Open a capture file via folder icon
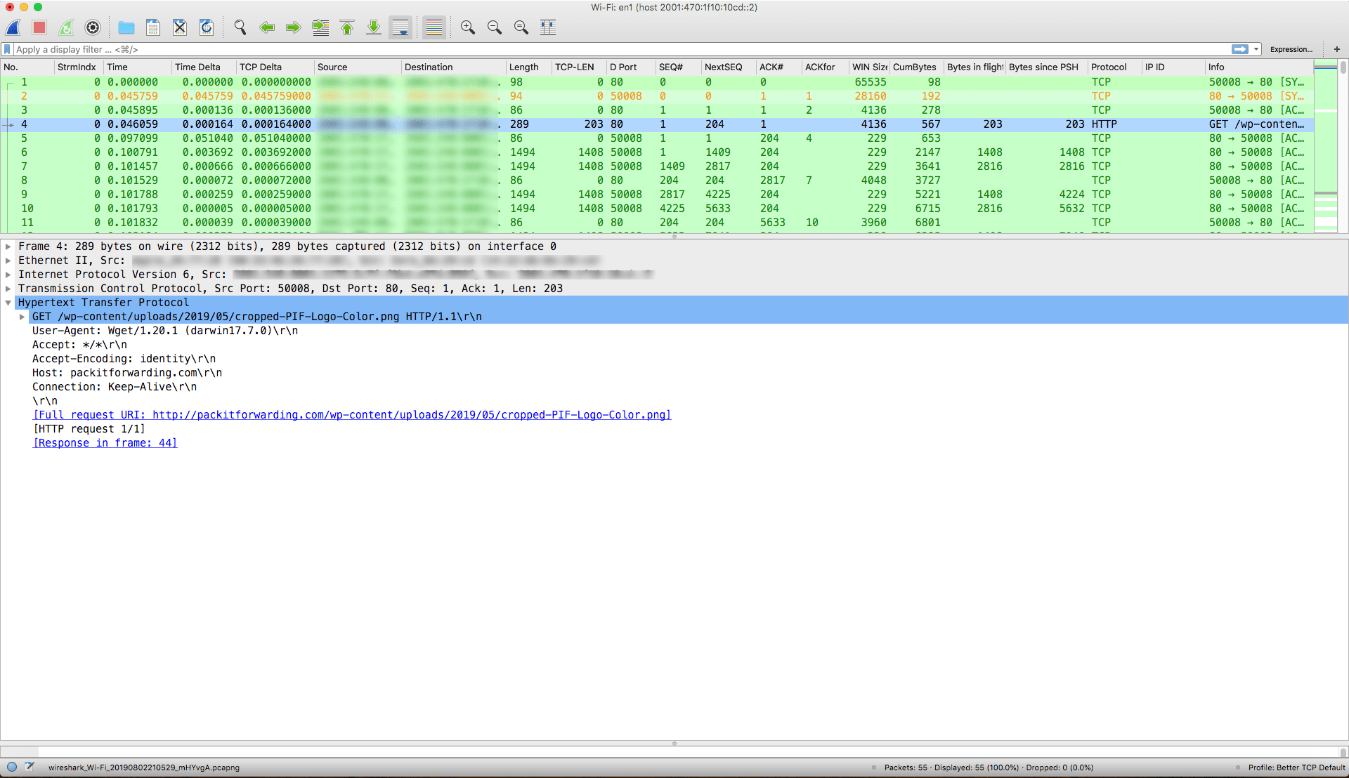1349x778 pixels. click(126, 27)
